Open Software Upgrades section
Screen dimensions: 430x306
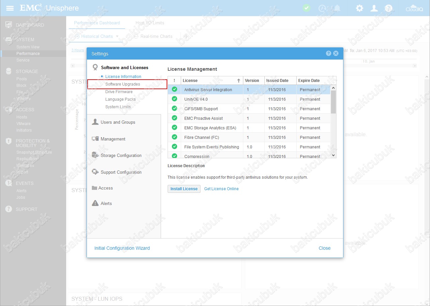coord(122,84)
